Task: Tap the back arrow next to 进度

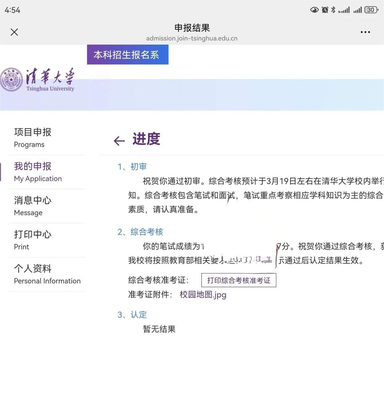Action: (119, 141)
